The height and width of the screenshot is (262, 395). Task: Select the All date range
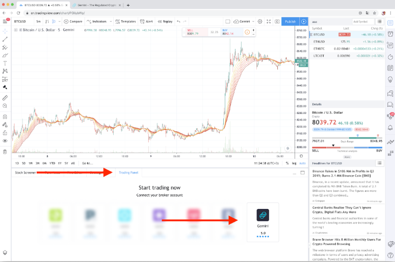pos(73,163)
